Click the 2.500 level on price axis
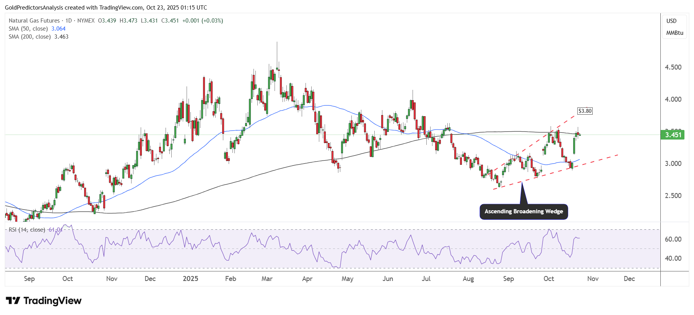This screenshot has height=315, width=694. click(673, 196)
